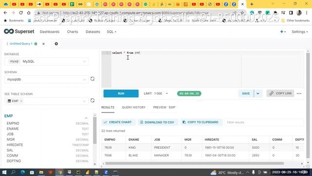Click the query elapsed timer badge
The height and width of the screenshot is (176, 312).
point(189,93)
